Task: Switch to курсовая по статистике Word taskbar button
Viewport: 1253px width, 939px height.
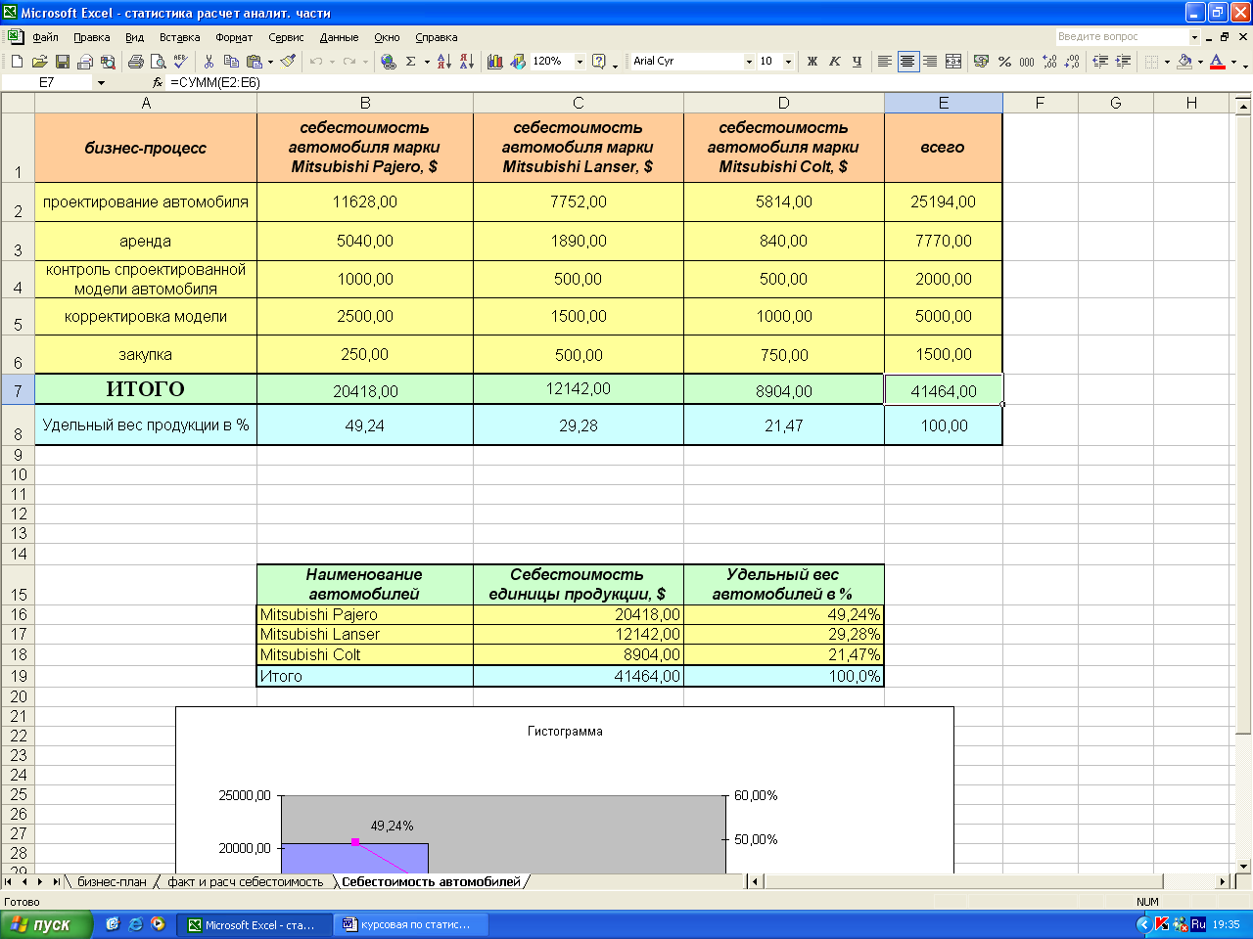Action: tap(411, 924)
